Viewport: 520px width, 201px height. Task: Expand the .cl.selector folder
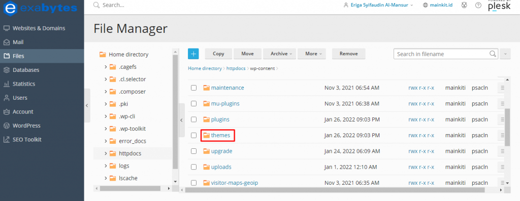click(x=106, y=79)
